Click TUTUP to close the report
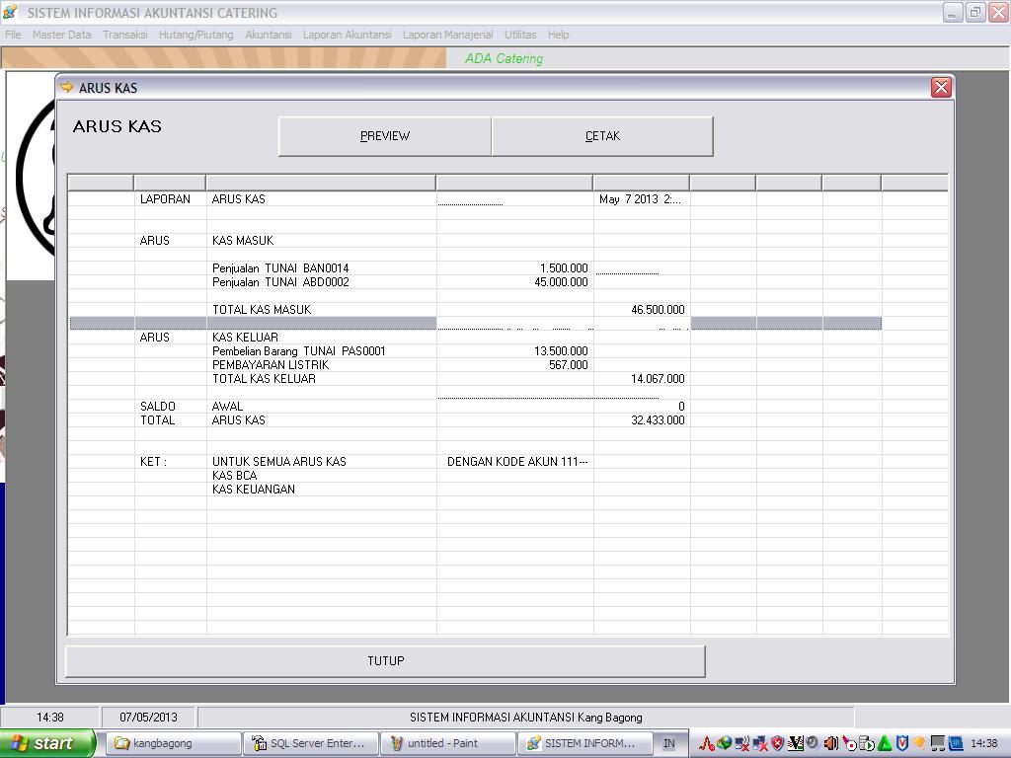 tap(385, 661)
